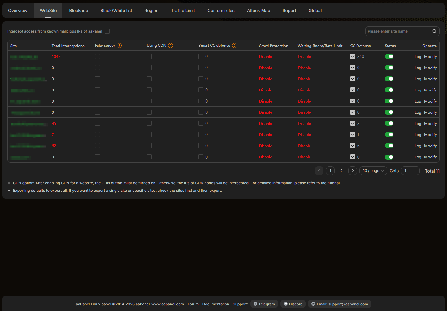
Task: Click Modify for the 62-interceptions site
Action: click(x=430, y=146)
